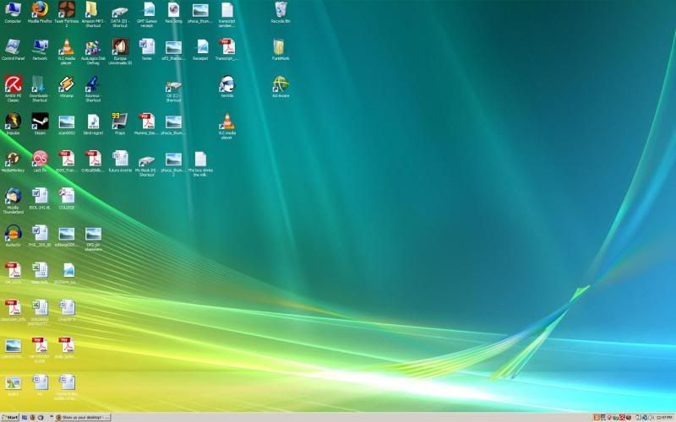Open the Azureus shortcut
Viewport: 676px width, 422px height.
[93, 89]
